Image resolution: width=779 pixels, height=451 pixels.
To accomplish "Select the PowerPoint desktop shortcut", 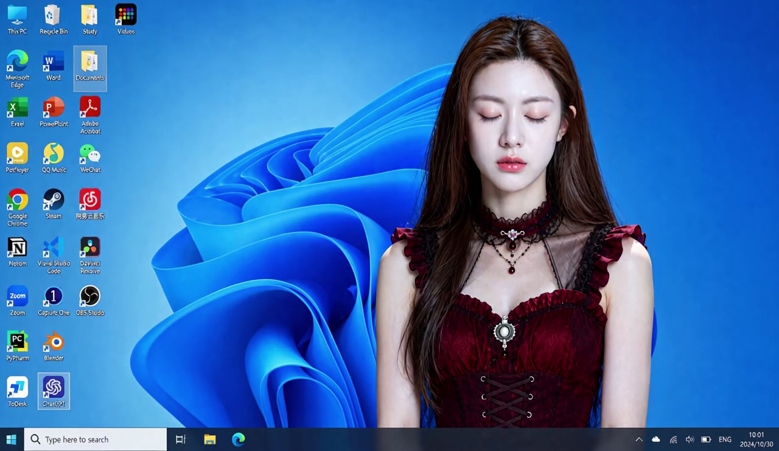I will click(54, 112).
